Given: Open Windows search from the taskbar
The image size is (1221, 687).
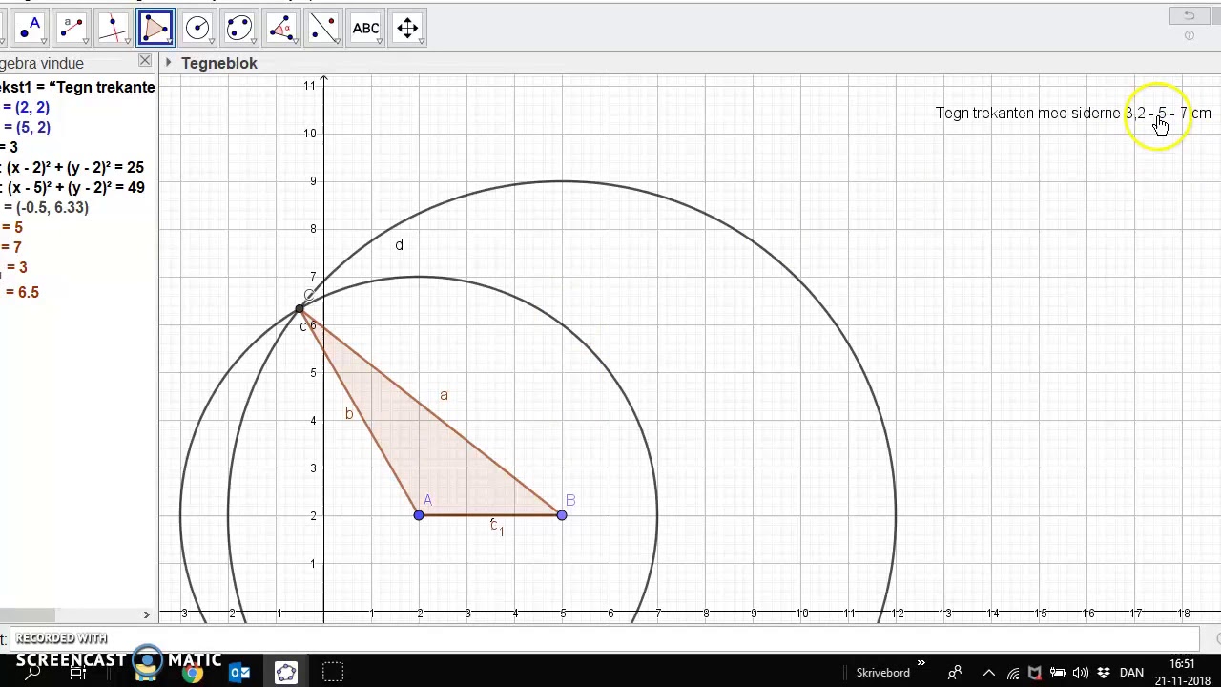Looking at the screenshot, I should [x=32, y=673].
